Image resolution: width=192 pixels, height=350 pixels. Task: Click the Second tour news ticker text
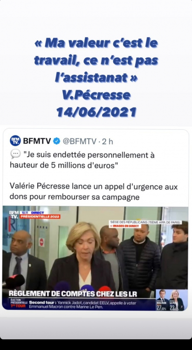82,305
